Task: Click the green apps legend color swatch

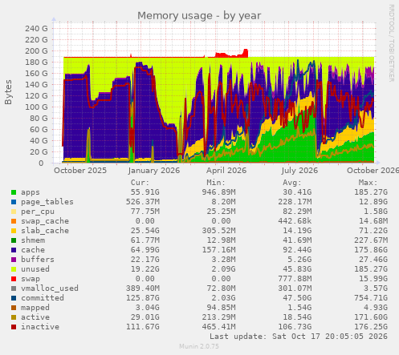Action: [x=14, y=192]
